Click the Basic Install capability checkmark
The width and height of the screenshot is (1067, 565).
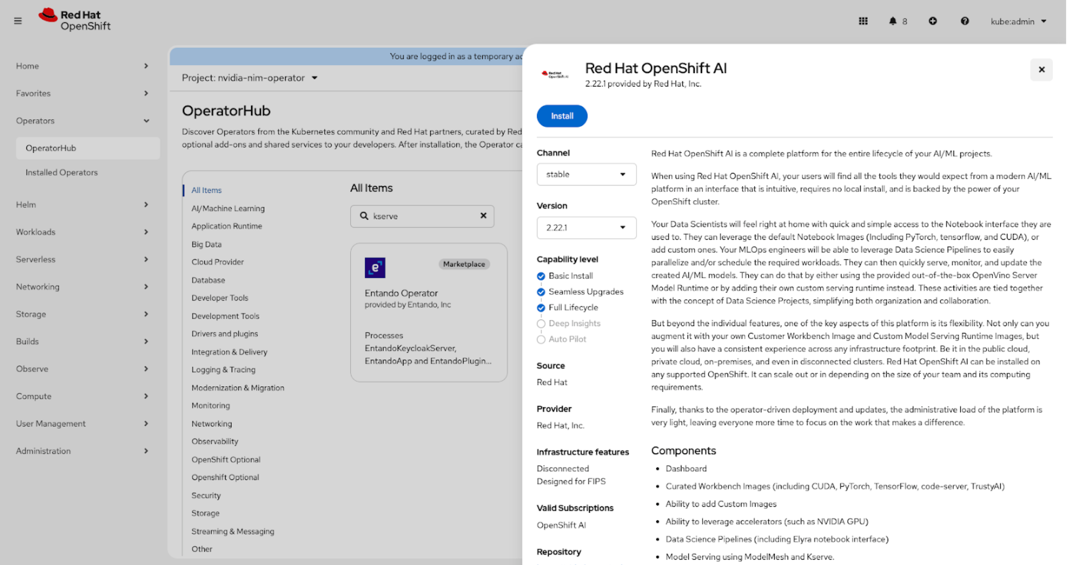point(541,276)
